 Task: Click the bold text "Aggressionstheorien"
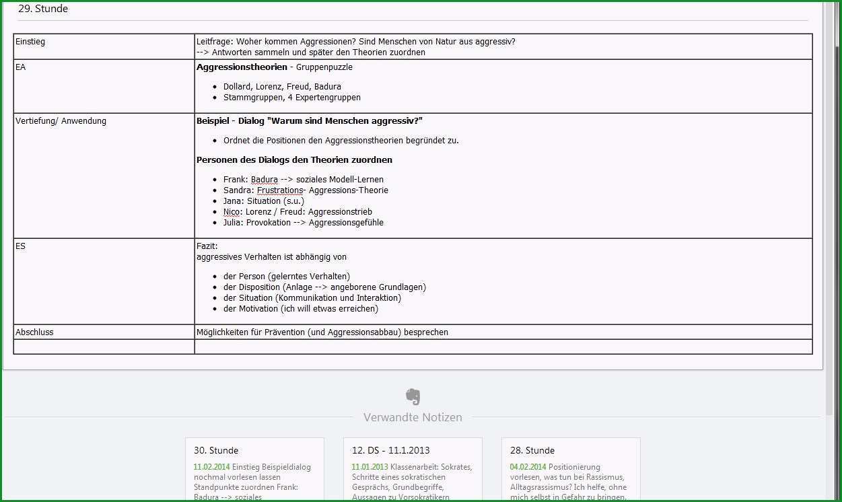click(x=242, y=67)
